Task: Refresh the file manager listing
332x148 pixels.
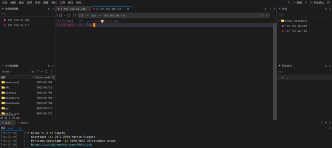Action: click(x=46, y=72)
